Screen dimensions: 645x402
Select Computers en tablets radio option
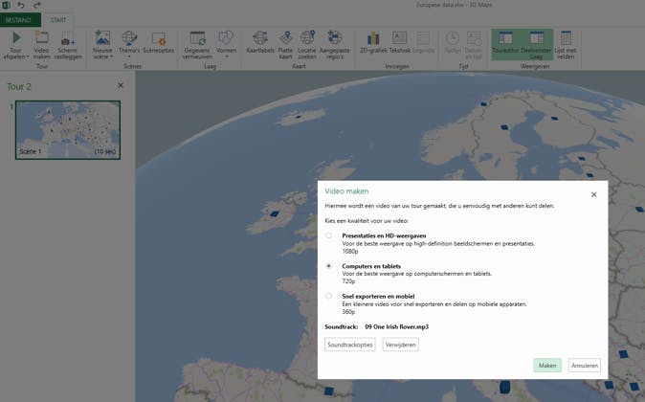pyautogui.click(x=328, y=266)
